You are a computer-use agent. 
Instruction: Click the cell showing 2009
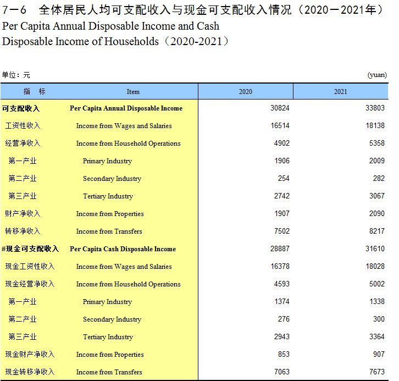click(377, 161)
